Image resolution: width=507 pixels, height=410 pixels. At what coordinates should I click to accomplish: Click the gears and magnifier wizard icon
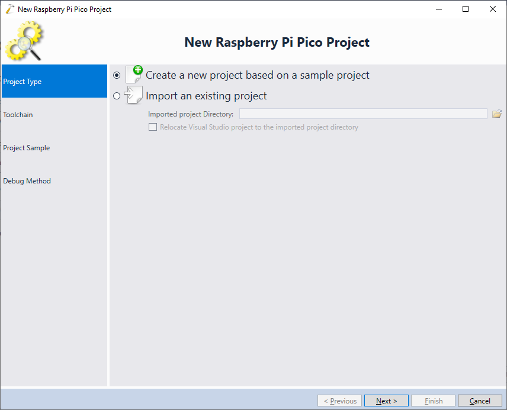(x=24, y=41)
